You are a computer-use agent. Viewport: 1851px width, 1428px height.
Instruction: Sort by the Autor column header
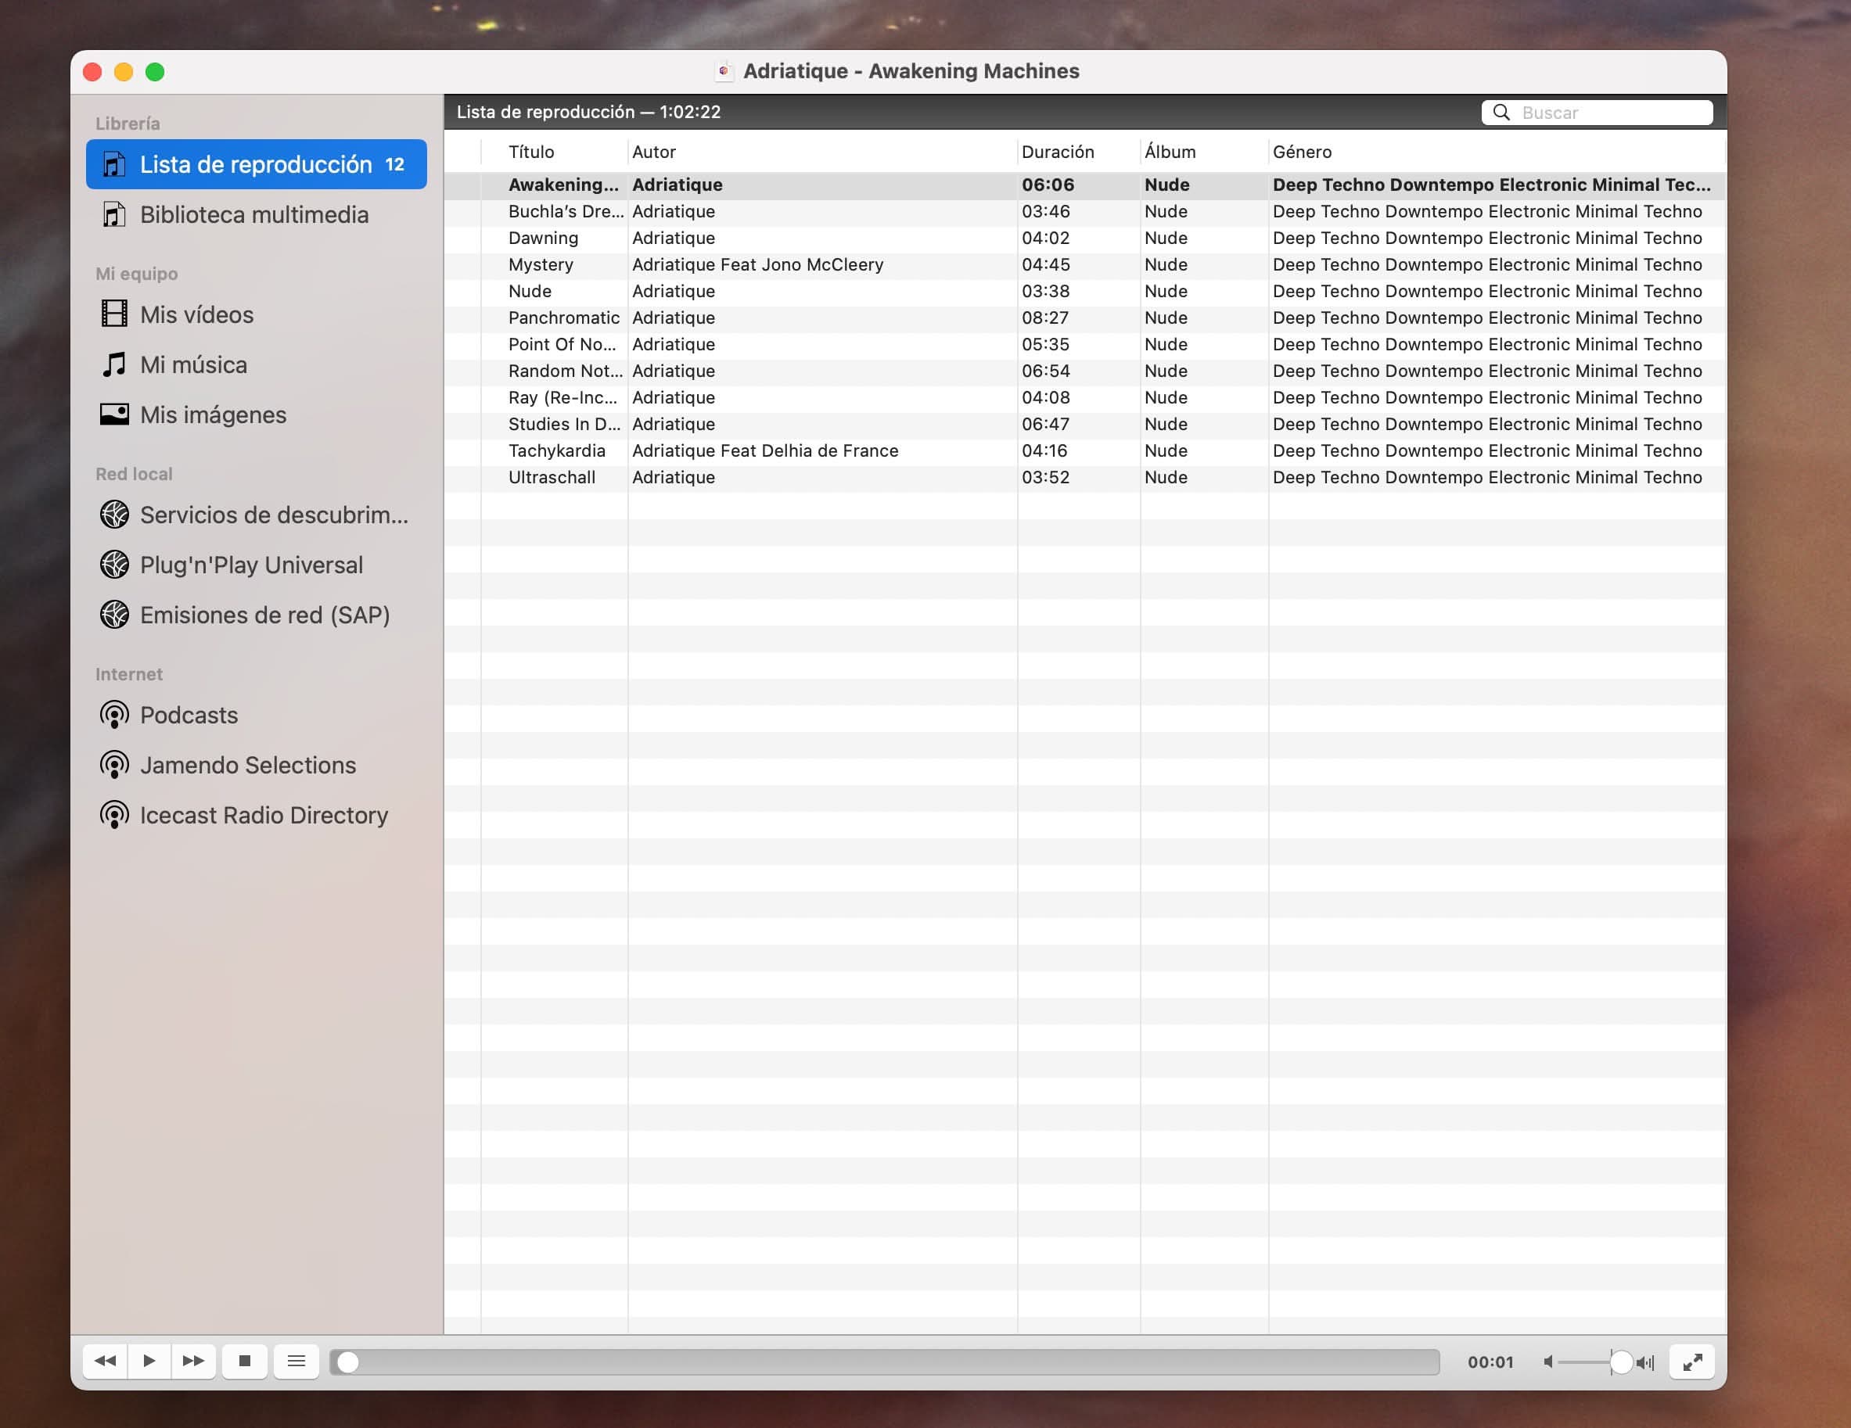point(822,152)
